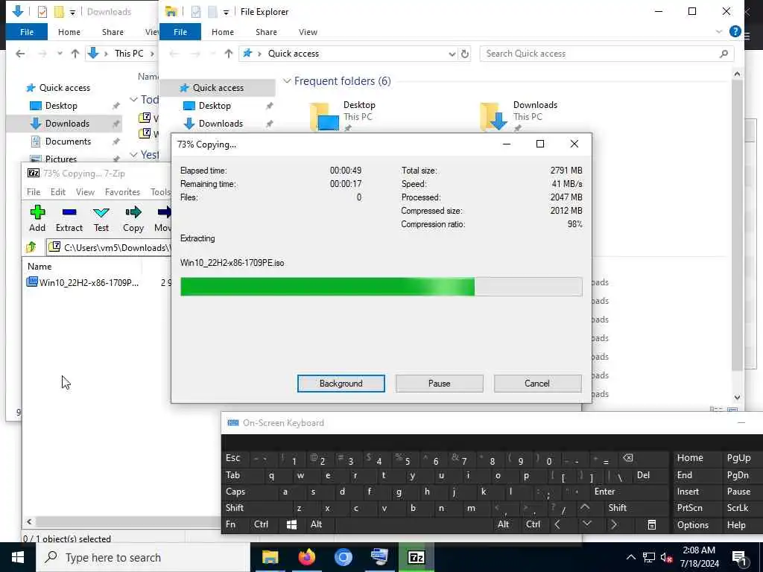Toggle the Fn key on On-Screen Keyboard
The width and height of the screenshot is (763, 572).
231,524
